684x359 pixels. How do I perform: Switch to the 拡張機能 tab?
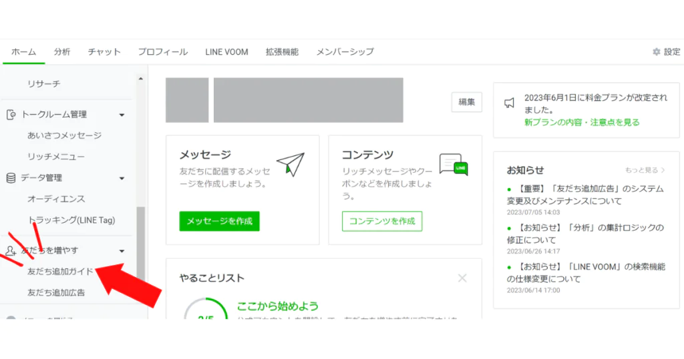[283, 52]
